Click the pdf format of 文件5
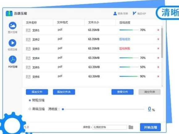The image size is (179, 134). point(60,67)
